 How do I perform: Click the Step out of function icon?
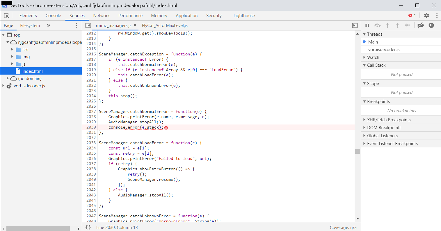pos(397,26)
